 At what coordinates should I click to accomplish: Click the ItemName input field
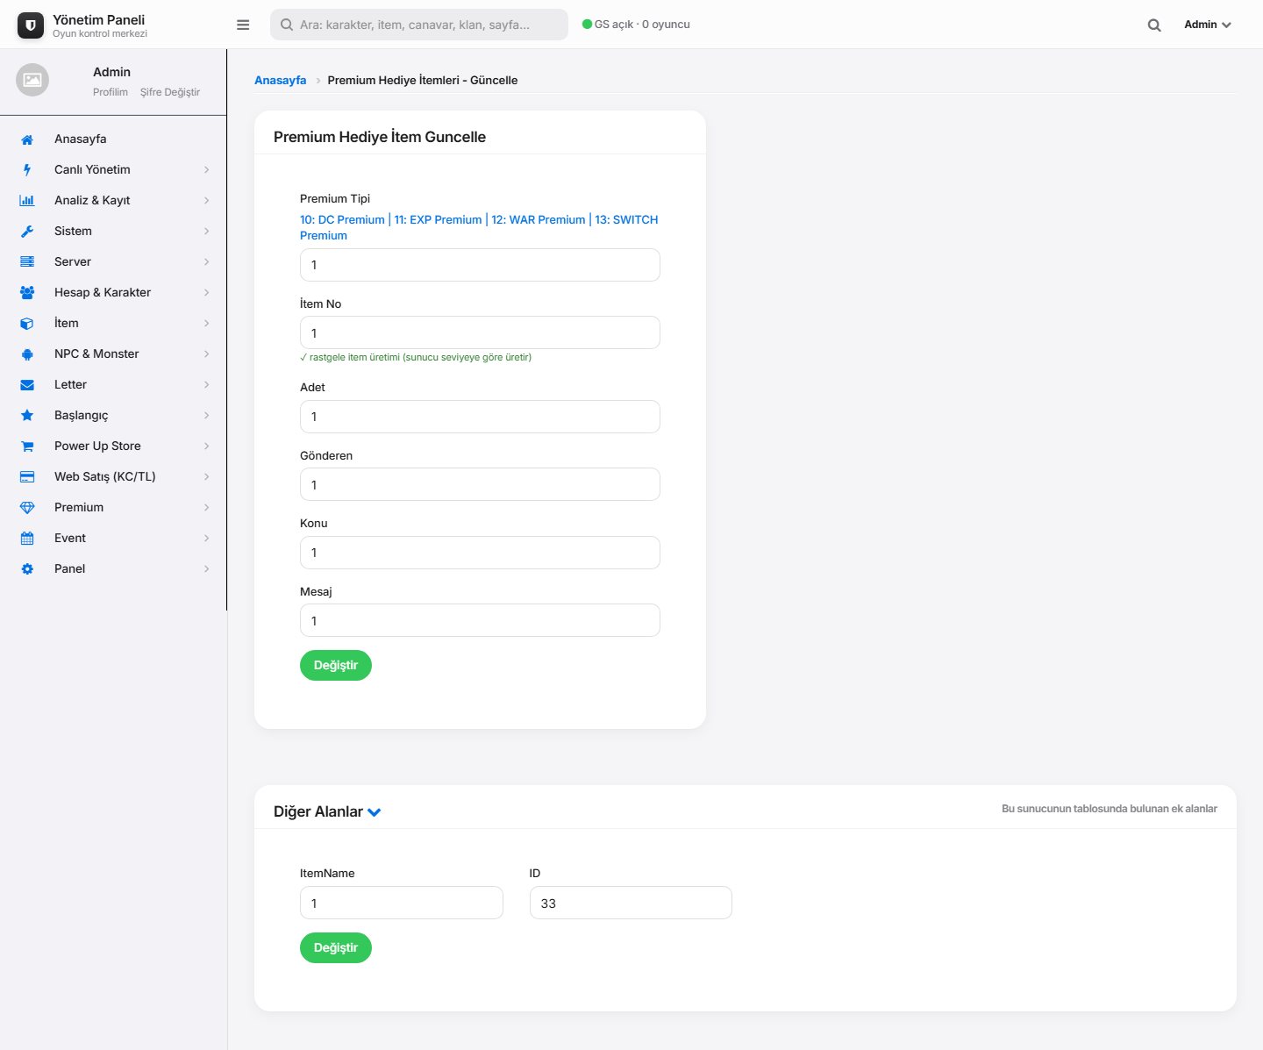point(402,904)
